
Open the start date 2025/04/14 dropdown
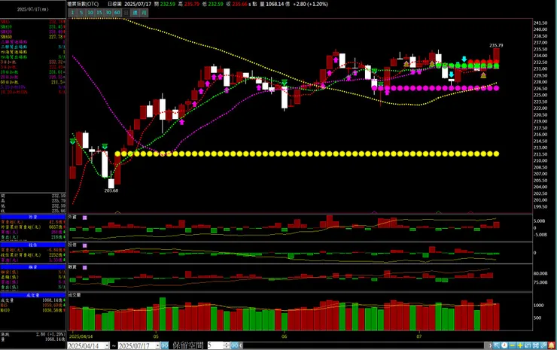point(107,345)
